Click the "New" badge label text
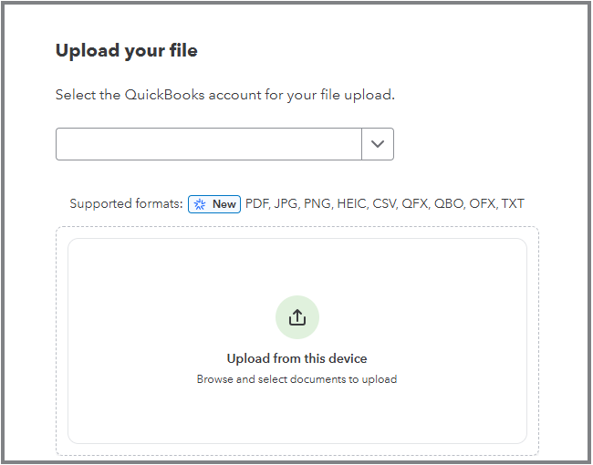The height and width of the screenshot is (465, 593). (224, 204)
